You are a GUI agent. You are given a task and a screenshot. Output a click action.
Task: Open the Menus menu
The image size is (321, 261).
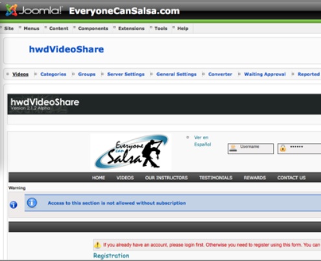(31, 28)
